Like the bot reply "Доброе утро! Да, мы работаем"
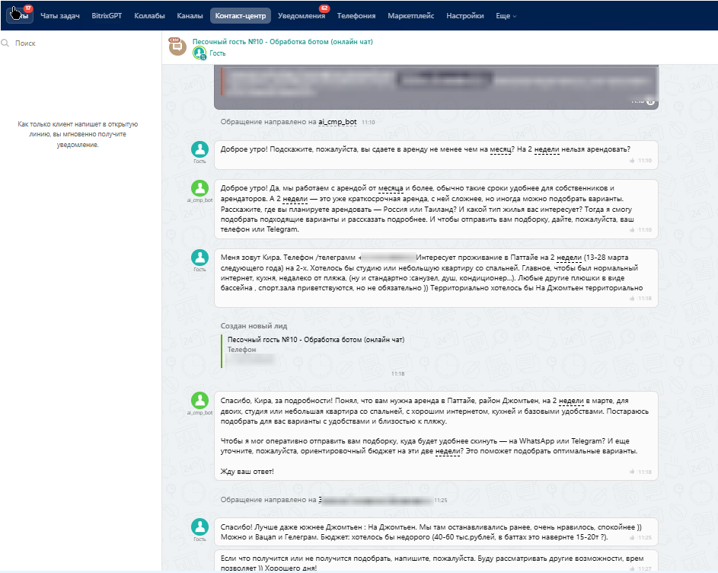The height and width of the screenshot is (573, 718). point(632,229)
